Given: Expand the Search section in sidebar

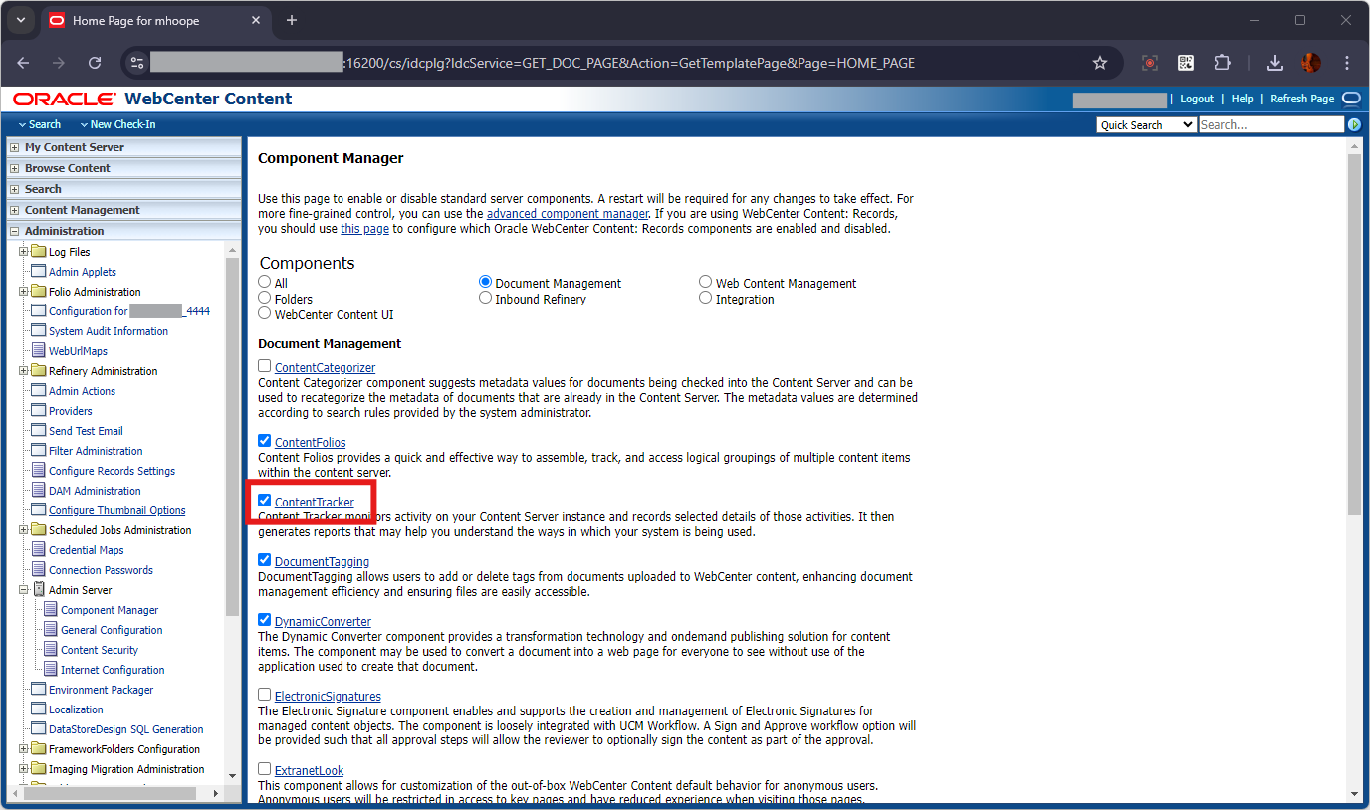Looking at the screenshot, I should pos(15,189).
